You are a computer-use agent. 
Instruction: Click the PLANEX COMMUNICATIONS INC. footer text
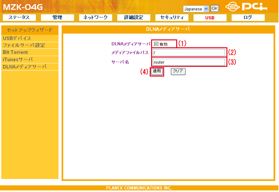pos(139,188)
